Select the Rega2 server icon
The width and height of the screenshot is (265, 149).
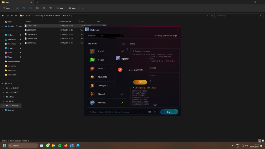click(92, 60)
